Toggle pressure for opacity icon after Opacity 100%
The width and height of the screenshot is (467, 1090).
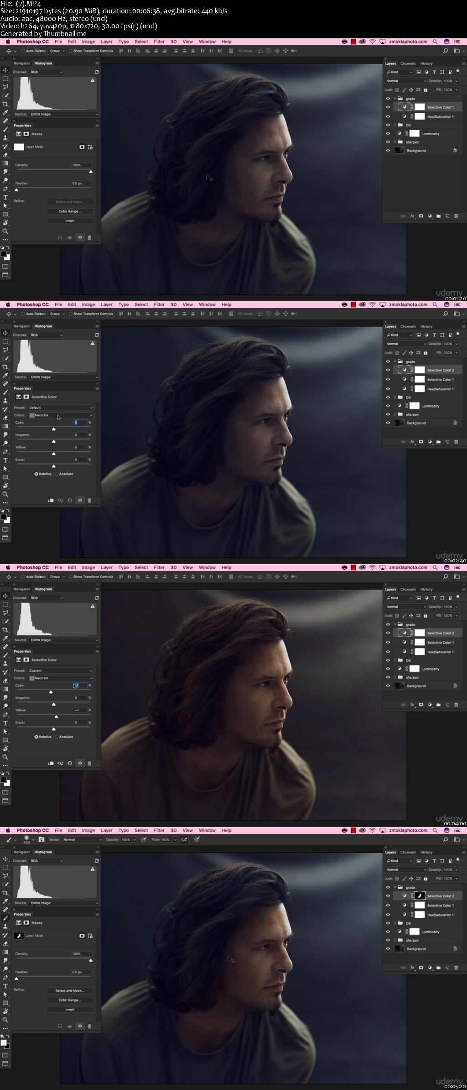(x=144, y=839)
